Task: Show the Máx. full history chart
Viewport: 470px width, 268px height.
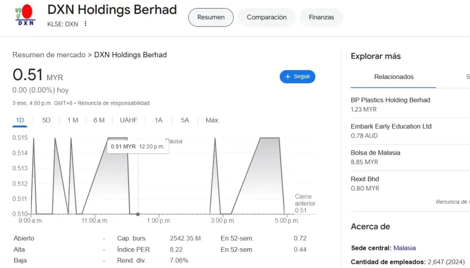Action: (x=213, y=120)
